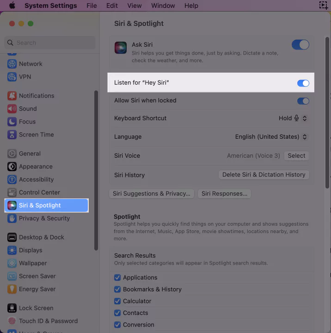
Task: Click the General gear icon
Action: click(12, 154)
